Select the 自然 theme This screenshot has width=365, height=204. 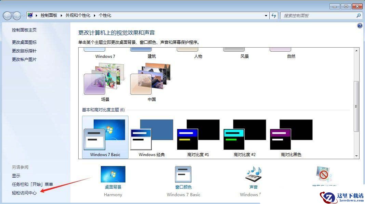click(291, 53)
